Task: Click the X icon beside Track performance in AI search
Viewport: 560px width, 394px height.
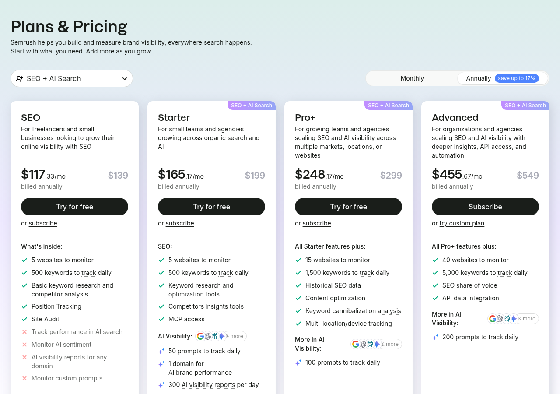Action: point(24,332)
